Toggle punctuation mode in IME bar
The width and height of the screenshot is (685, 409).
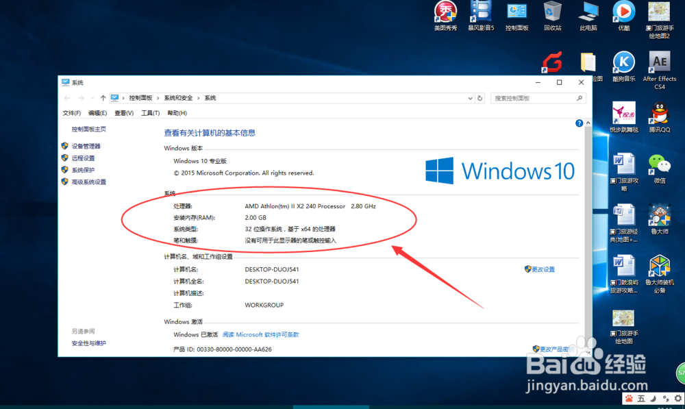click(665, 399)
